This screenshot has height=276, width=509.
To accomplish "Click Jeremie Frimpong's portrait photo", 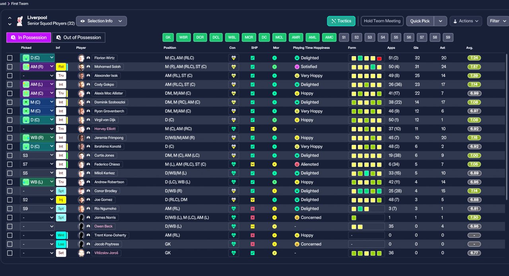I will (82, 138).
